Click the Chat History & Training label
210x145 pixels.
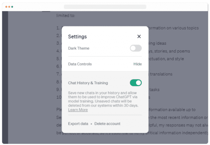(88, 83)
